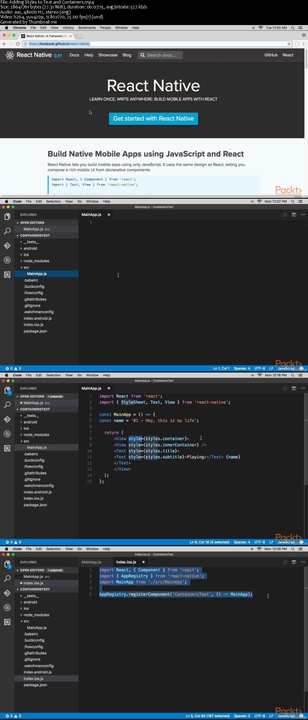This screenshot has width=308, height=720.
Task: Split the editor in the 12:07 PM Code frame
Action: [x=294, y=215]
